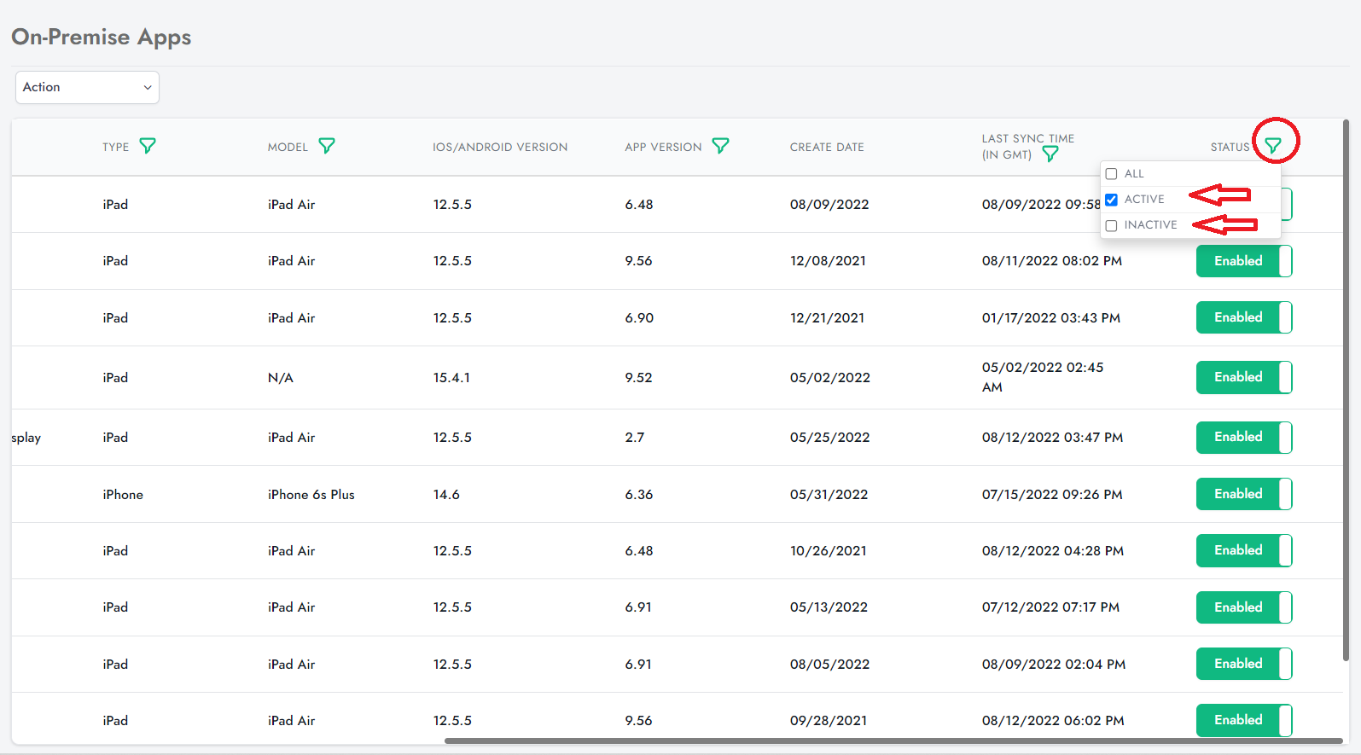Toggle Enabled switch for row created 05/13/2022
Screen dimensions: 1361x755
click(1244, 607)
